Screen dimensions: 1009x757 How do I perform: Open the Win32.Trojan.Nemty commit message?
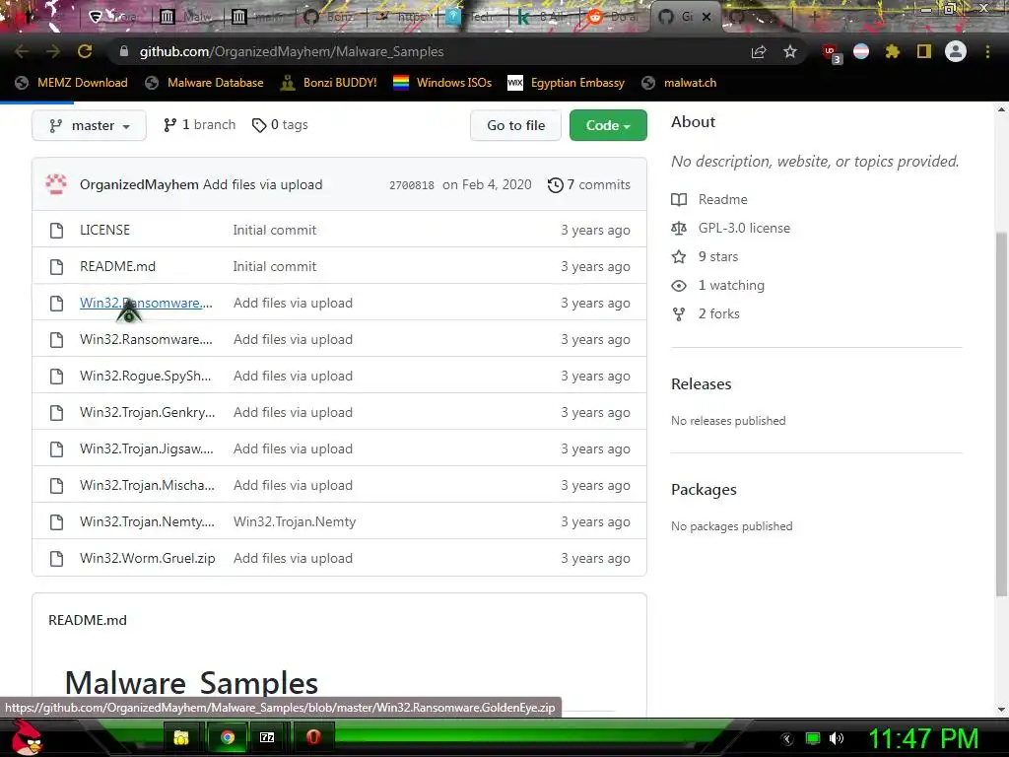click(295, 522)
